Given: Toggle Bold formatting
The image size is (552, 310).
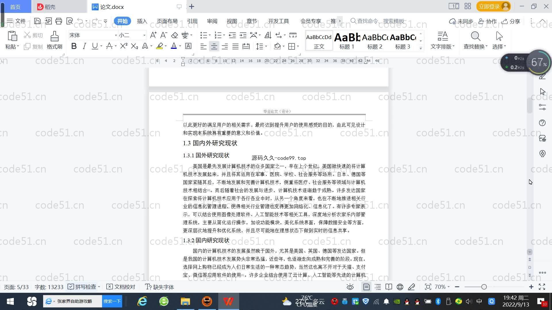Looking at the screenshot, I should click(74, 46).
